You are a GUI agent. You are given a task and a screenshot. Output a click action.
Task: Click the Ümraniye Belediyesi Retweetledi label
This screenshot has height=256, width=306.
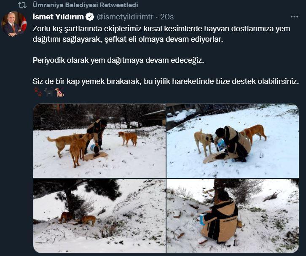click(x=85, y=5)
